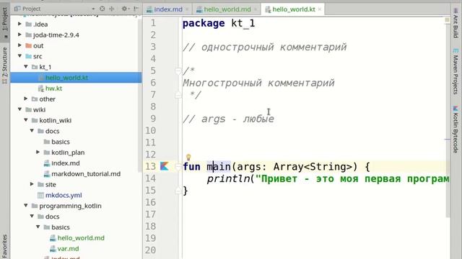The width and height of the screenshot is (462, 259).
Task: Collapse the wiki folder
Action: (19, 109)
